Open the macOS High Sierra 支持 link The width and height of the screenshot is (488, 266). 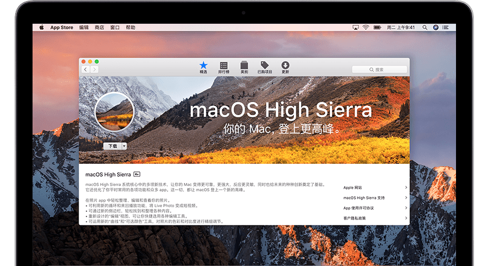tap(364, 198)
